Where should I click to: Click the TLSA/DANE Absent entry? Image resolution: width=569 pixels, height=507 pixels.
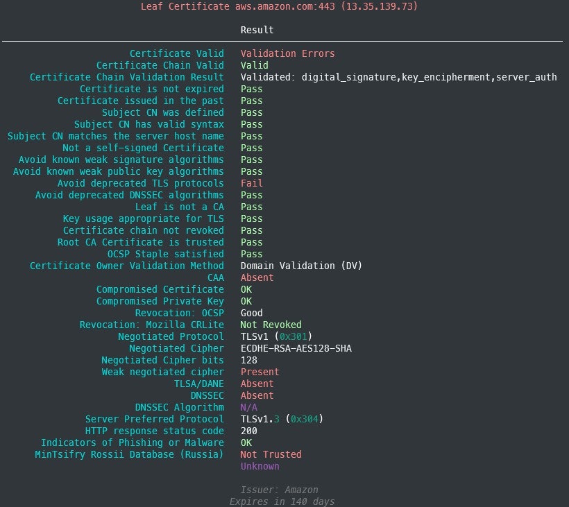coord(257,384)
